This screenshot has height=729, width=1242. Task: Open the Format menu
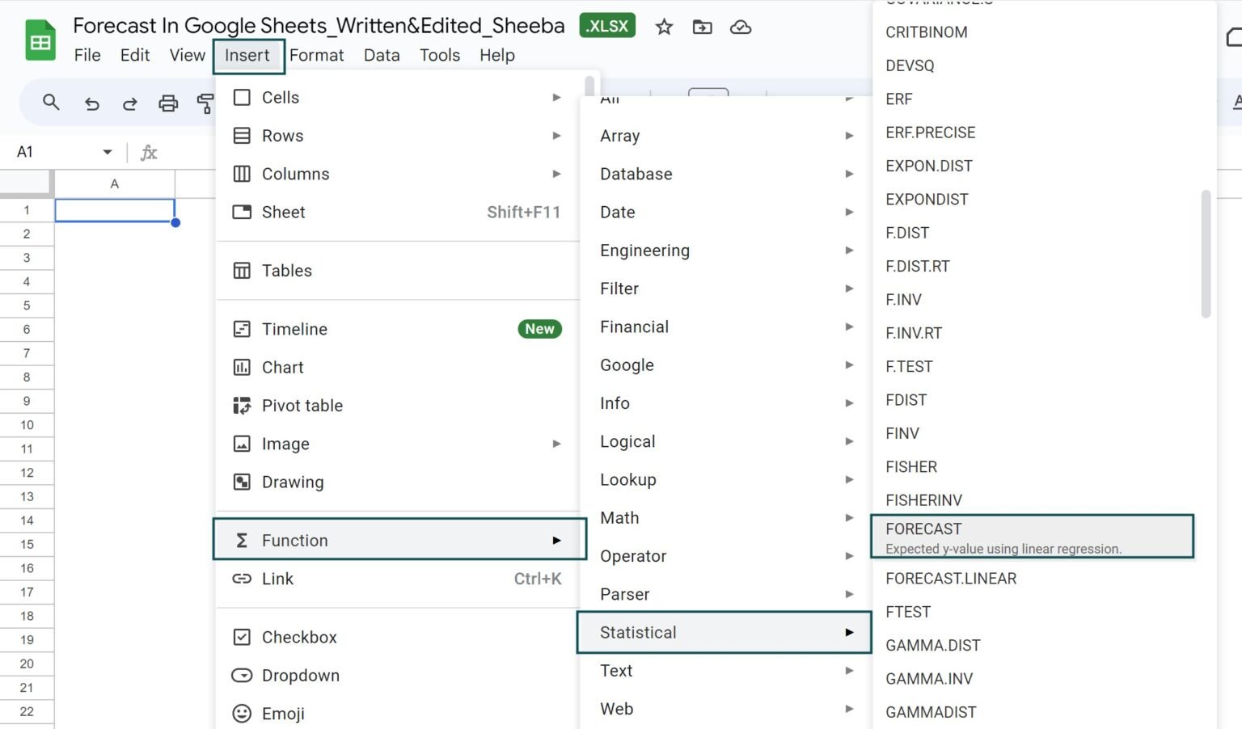[x=316, y=55]
